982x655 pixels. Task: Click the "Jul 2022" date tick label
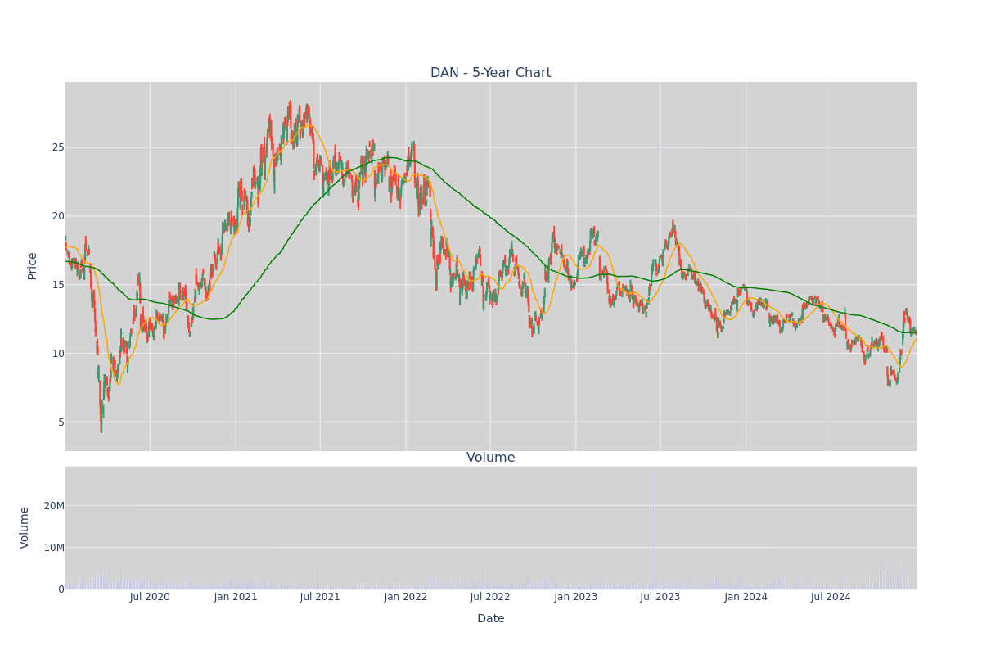click(x=490, y=597)
